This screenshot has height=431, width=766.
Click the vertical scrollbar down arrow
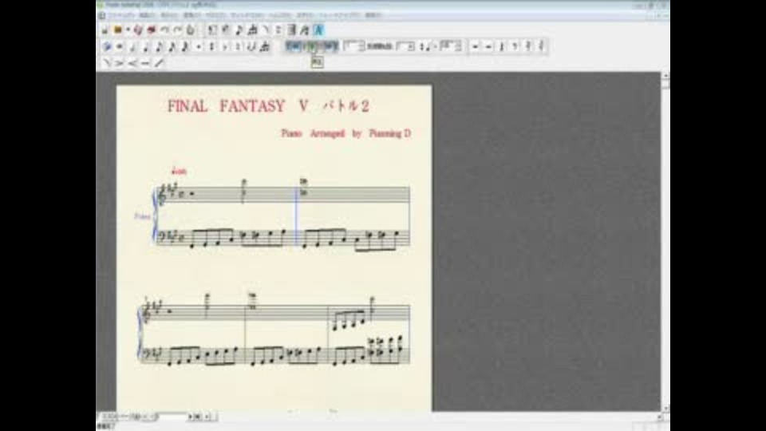665,408
